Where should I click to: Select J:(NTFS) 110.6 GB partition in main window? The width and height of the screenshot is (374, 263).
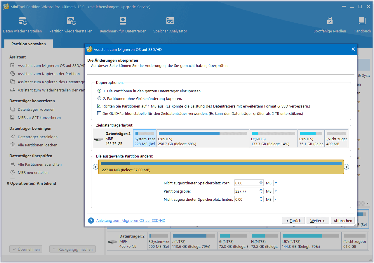[194, 241]
